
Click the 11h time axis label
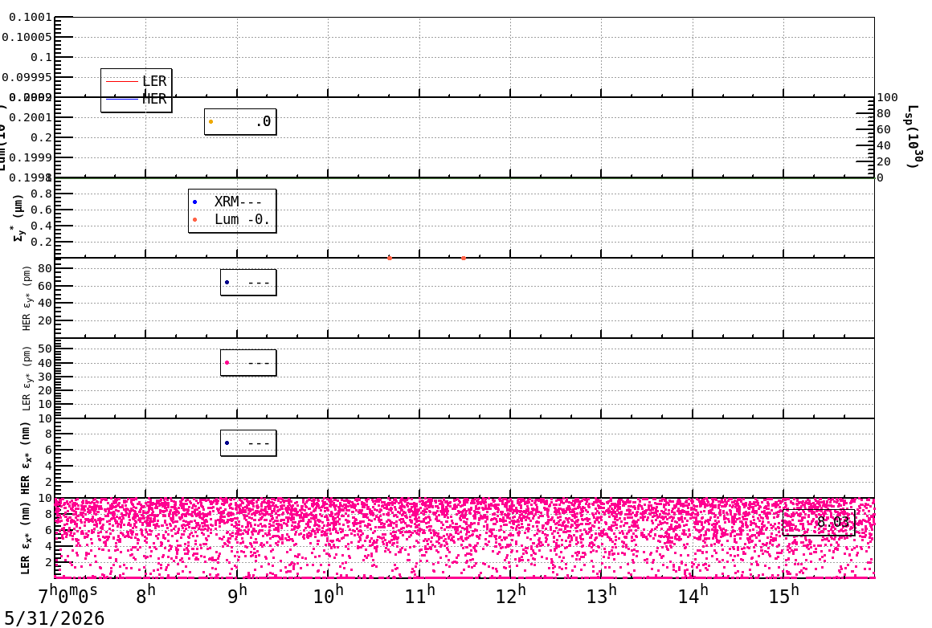[x=419, y=595]
